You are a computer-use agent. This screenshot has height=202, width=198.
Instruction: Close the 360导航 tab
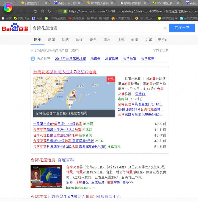click(178, 3)
